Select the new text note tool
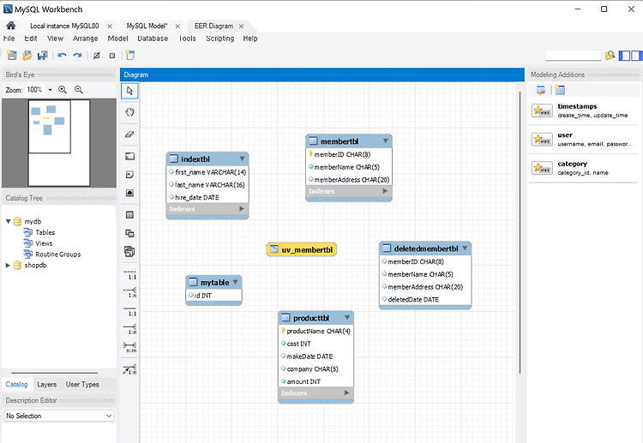 tap(129, 175)
